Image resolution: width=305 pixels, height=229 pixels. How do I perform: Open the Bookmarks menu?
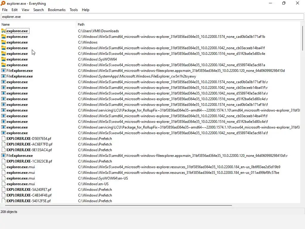point(57,10)
